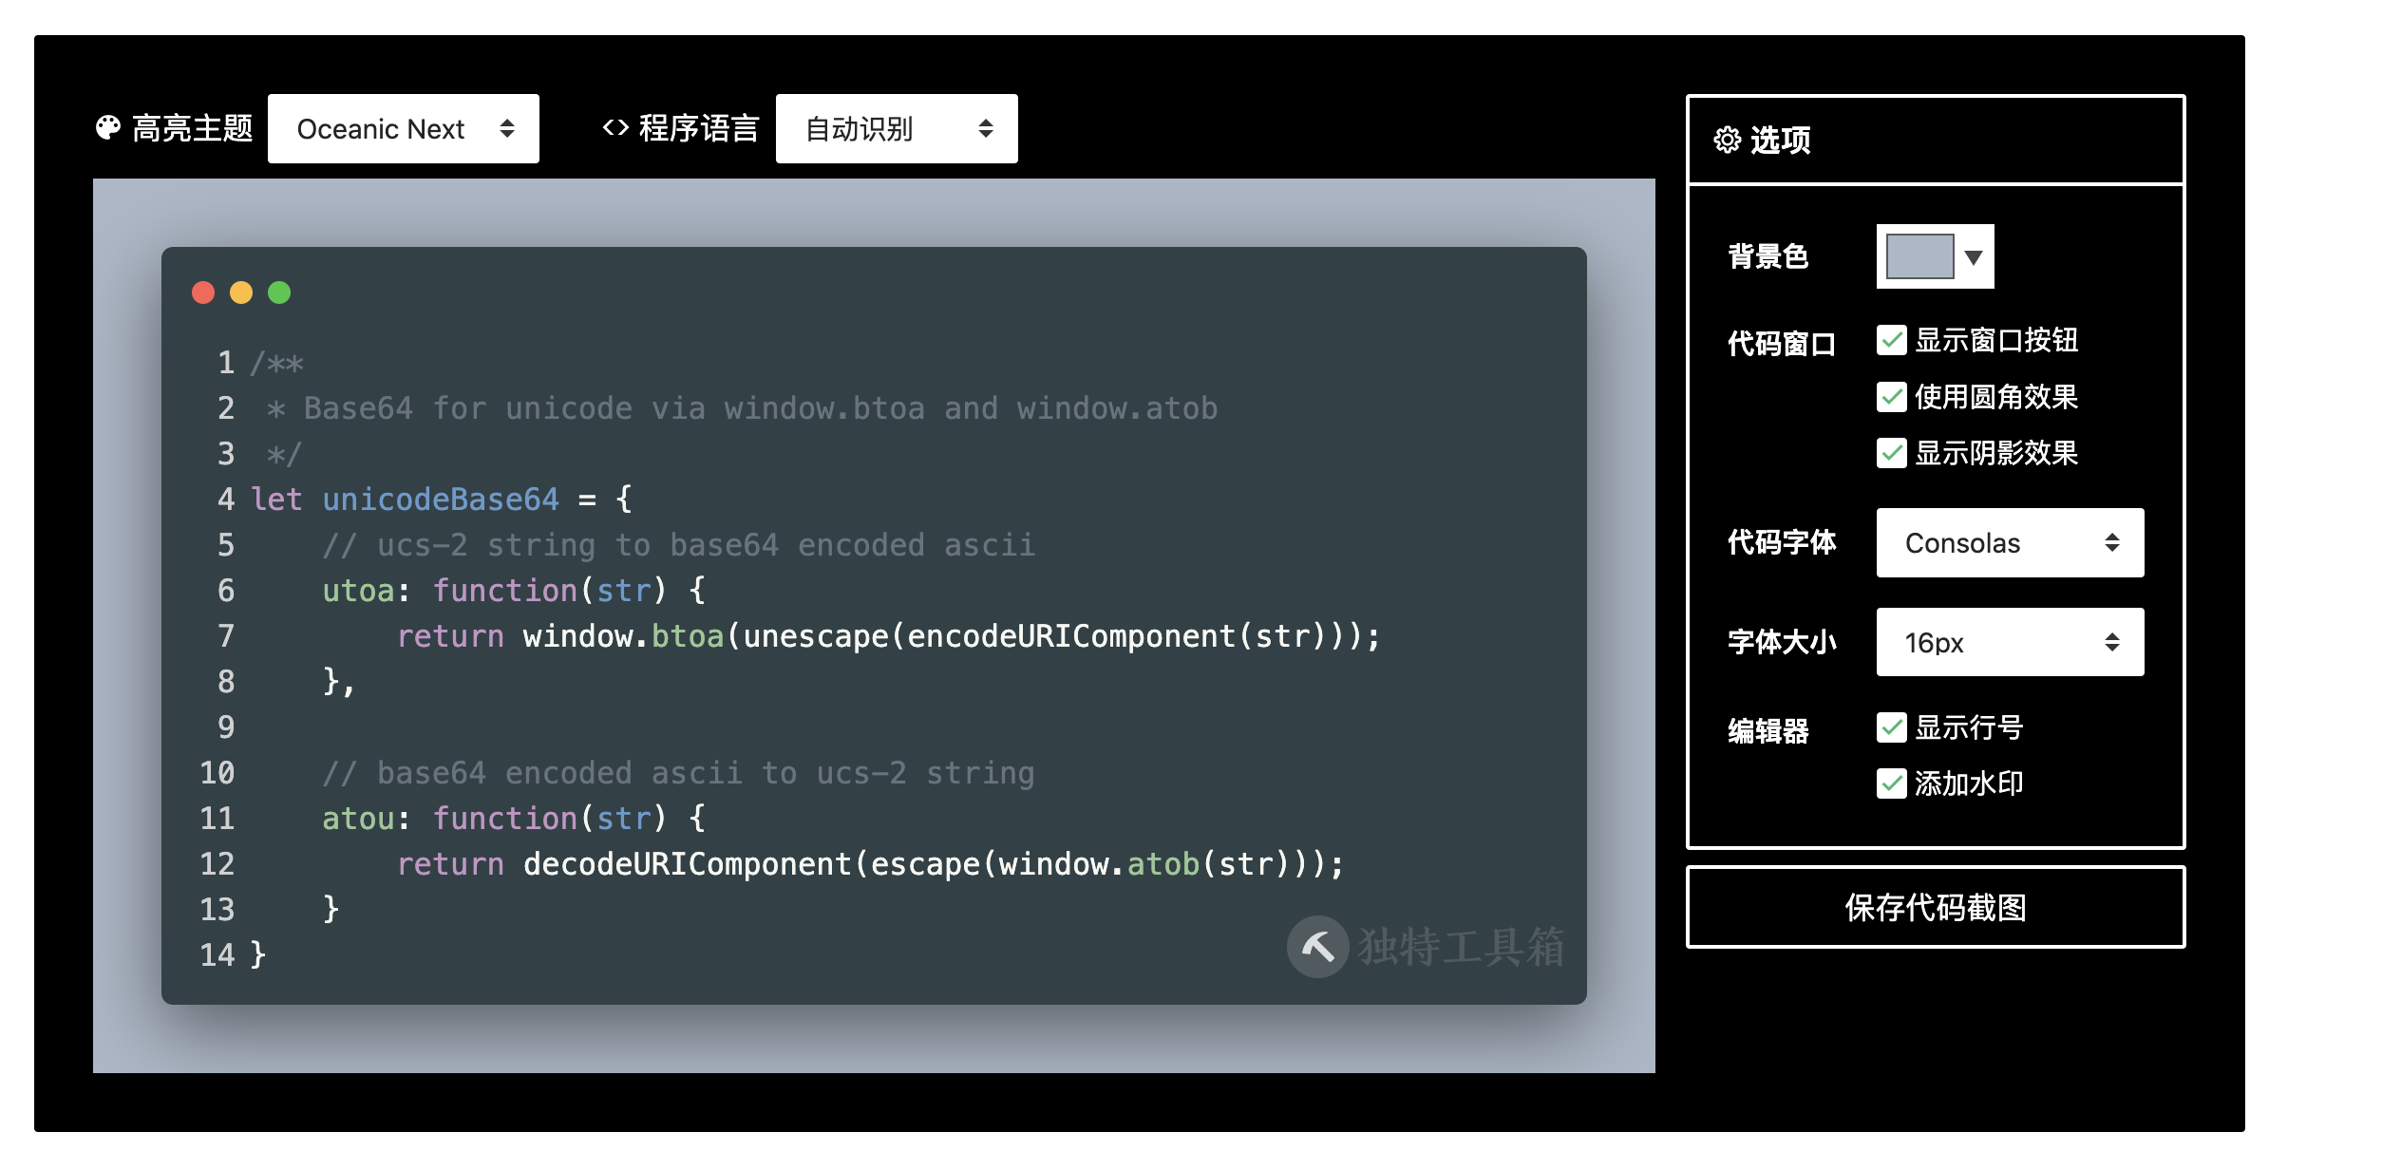This screenshot has height=1151, width=2401.
Task: Uncheck 显示窗口按钮 option
Action: [x=1891, y=340]
